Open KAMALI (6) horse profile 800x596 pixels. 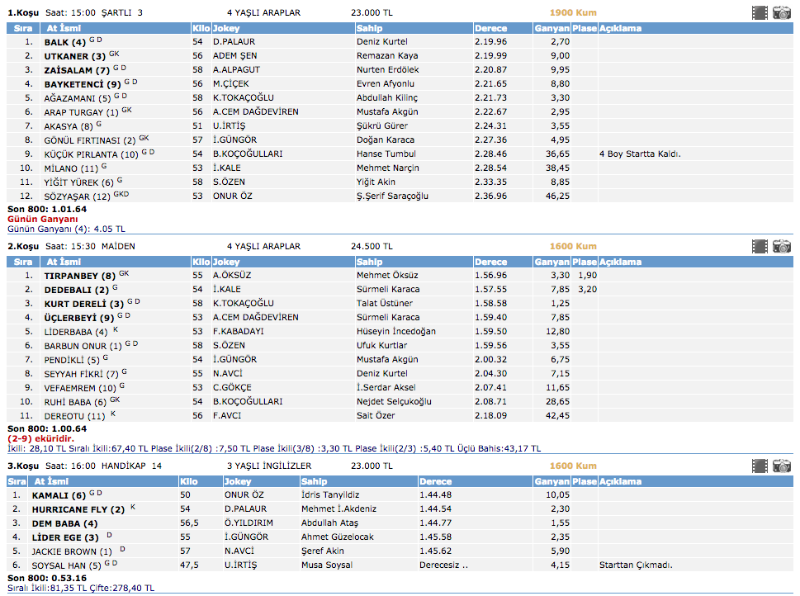58,495
